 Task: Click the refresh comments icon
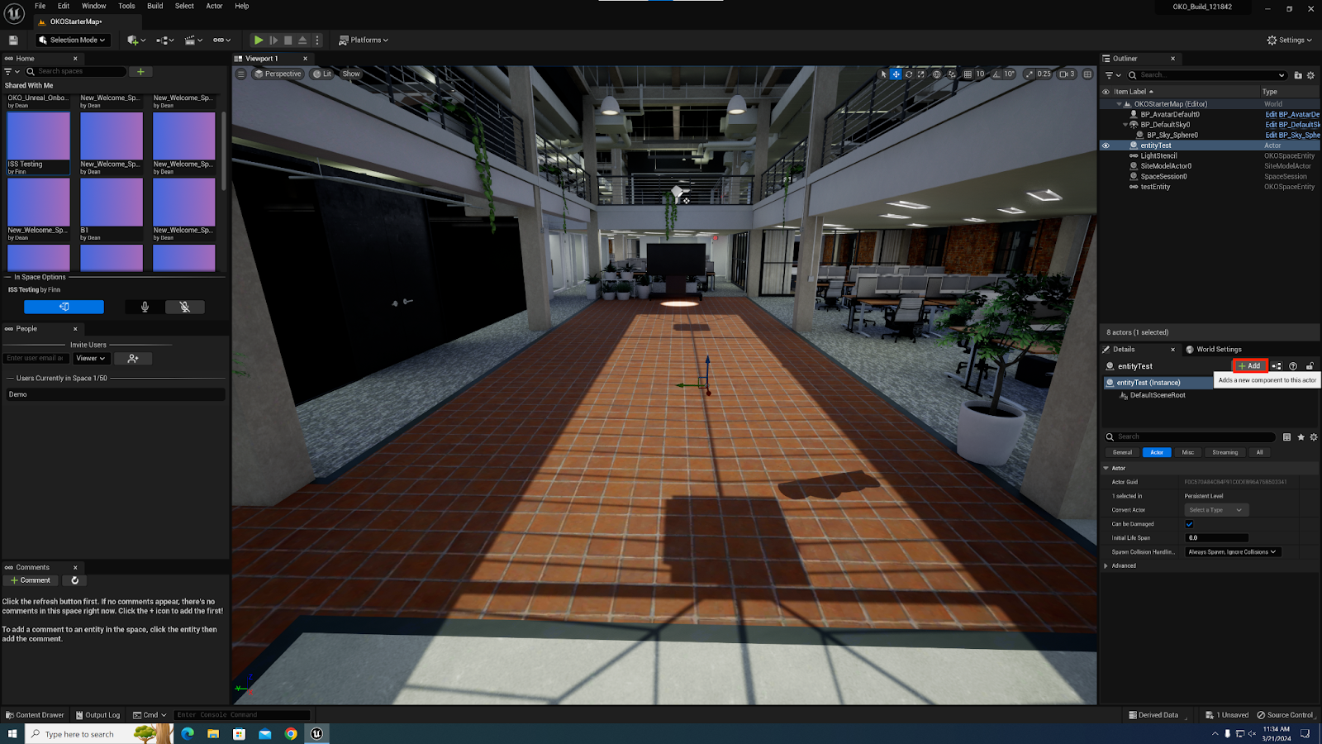tap(75, 580)
